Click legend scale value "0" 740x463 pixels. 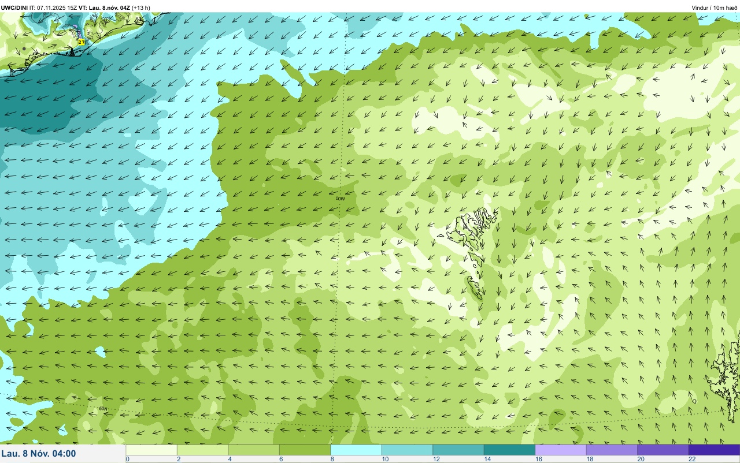pos(127,459)
